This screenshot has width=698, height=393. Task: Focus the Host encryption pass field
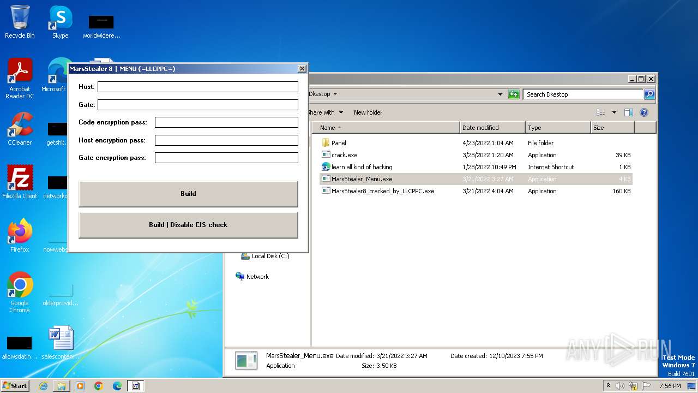click(x=226, y=140)
